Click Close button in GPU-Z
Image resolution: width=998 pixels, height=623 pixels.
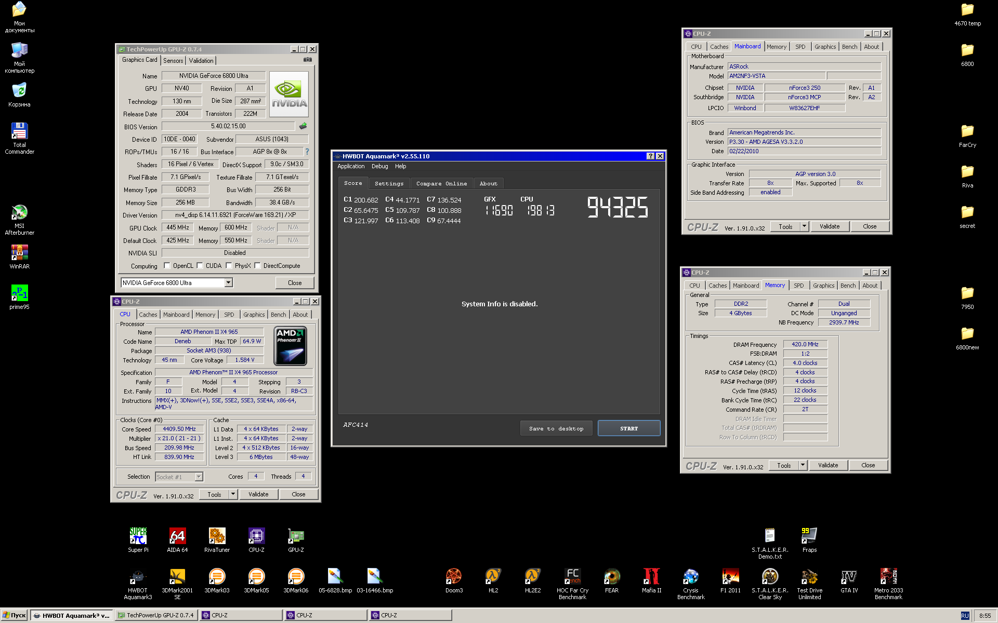(295, 283)
